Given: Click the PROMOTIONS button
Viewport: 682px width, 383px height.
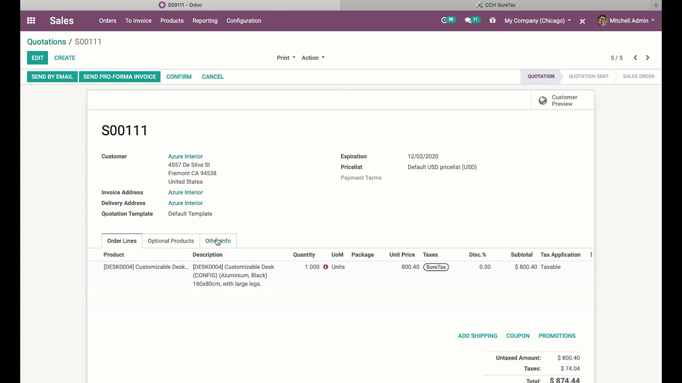Looking at the screenshot, I should [x=557, y=336].
